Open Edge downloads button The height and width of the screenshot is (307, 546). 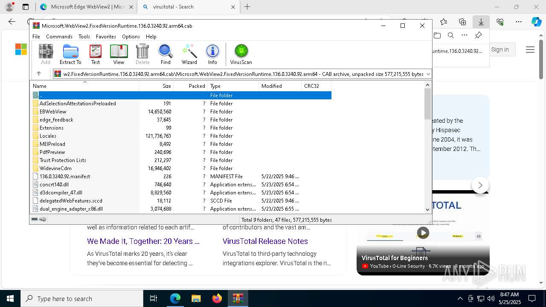[481, 22]
